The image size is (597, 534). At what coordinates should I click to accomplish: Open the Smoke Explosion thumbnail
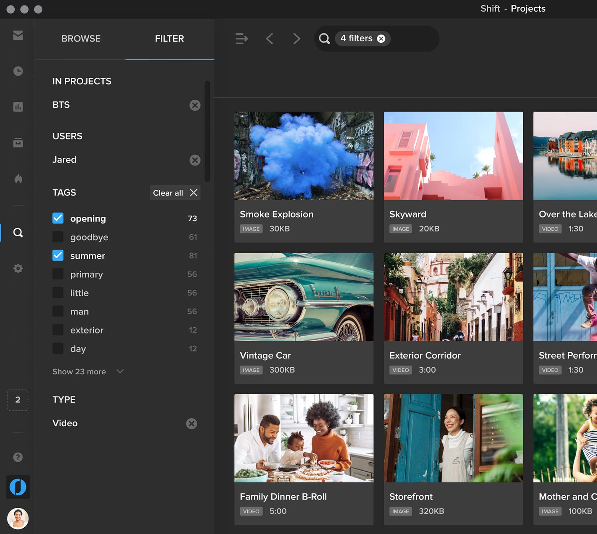click(x=304, y=156)
